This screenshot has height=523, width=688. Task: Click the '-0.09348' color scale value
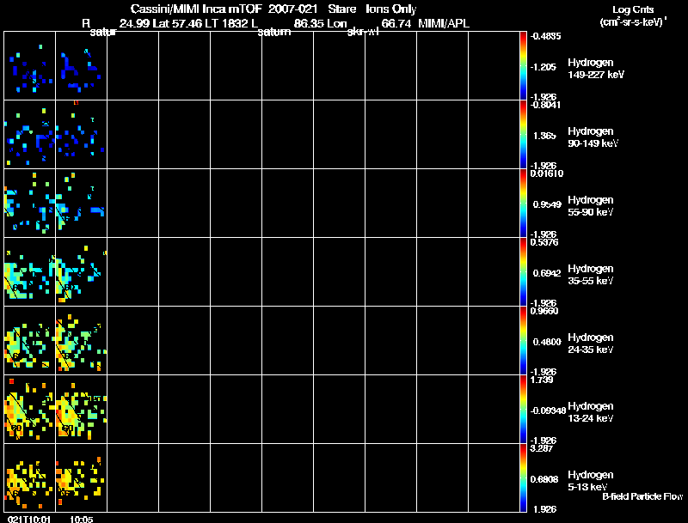click(x=548, y=410)
